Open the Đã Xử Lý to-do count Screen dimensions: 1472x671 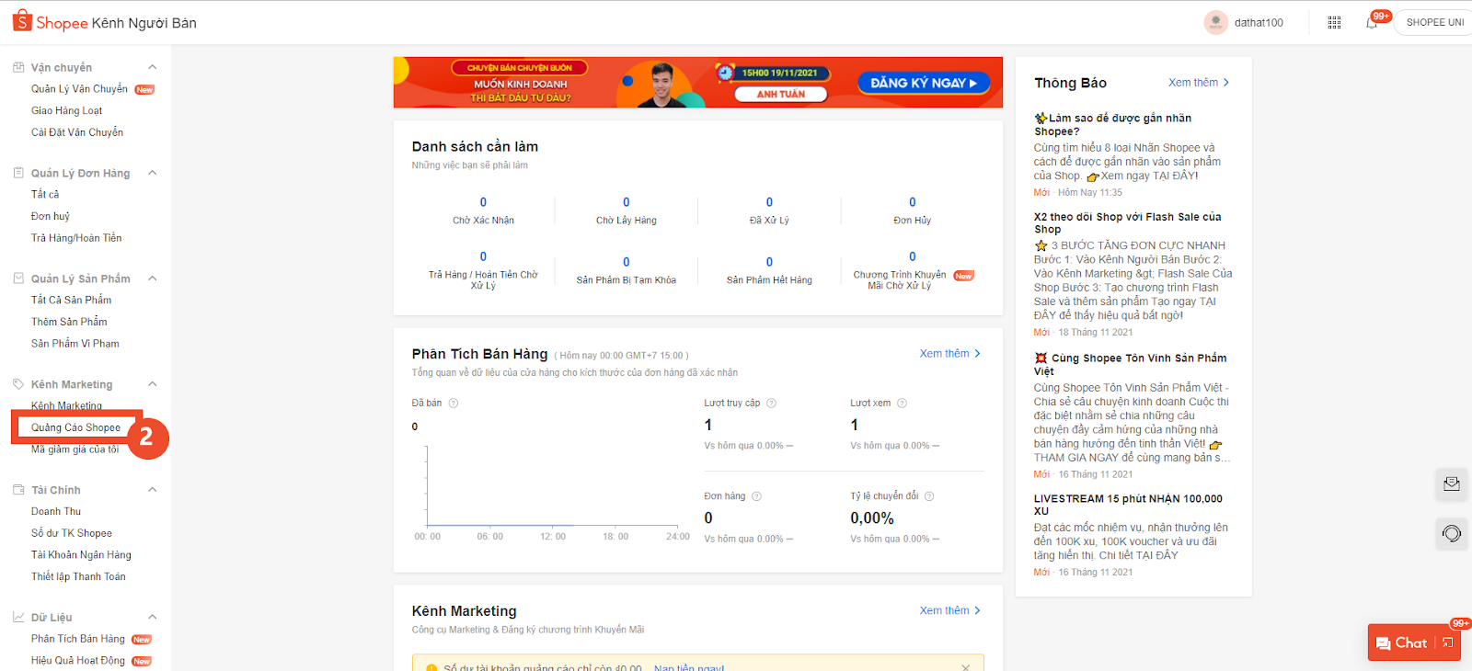[769, 210]
